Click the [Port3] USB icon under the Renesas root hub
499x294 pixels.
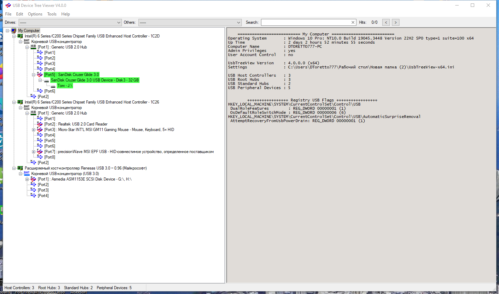(33, 190)
